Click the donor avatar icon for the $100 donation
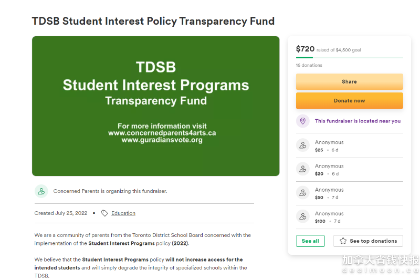 [303, 216]
